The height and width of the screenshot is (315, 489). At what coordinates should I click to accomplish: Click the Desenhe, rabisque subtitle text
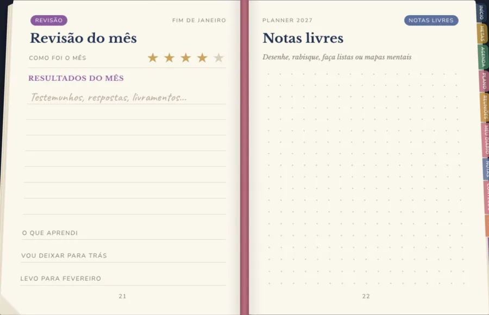point(337,57)
